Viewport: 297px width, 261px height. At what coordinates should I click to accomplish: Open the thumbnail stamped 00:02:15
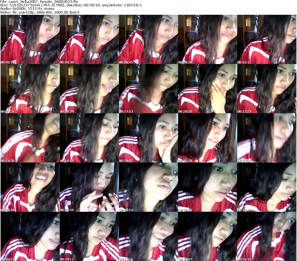pos(30,39)
